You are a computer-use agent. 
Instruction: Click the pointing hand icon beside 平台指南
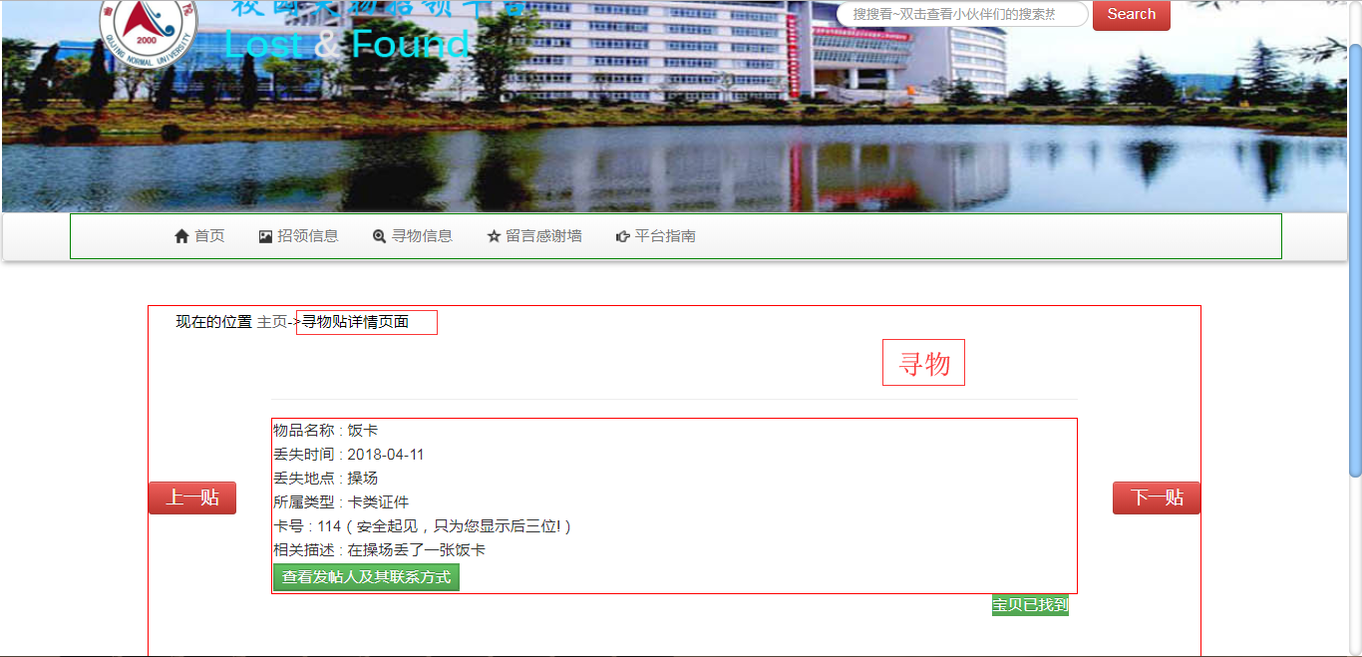click(623, 236)
